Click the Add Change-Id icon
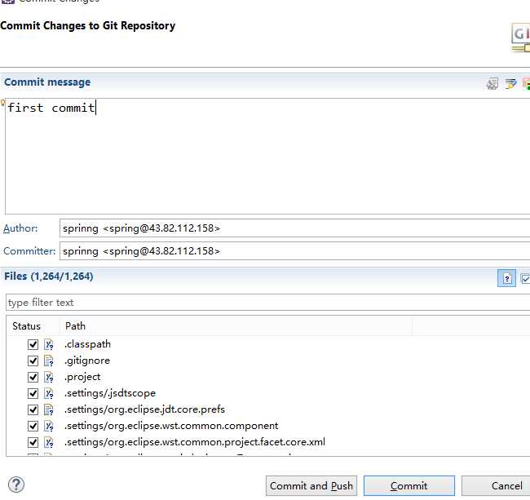 tap(526, 83)
